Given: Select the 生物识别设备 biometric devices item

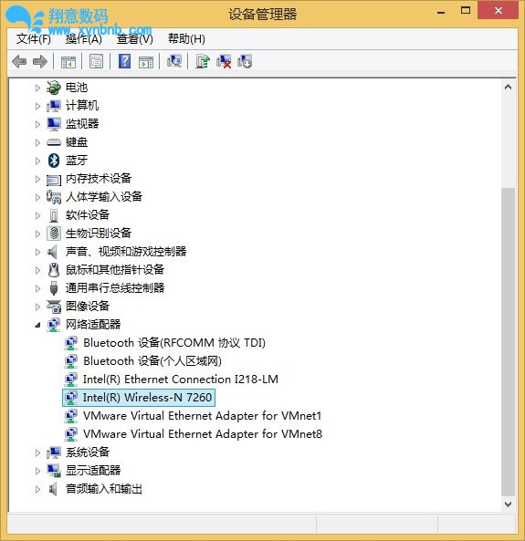Looking at the screenshot, I should [99, 234].
